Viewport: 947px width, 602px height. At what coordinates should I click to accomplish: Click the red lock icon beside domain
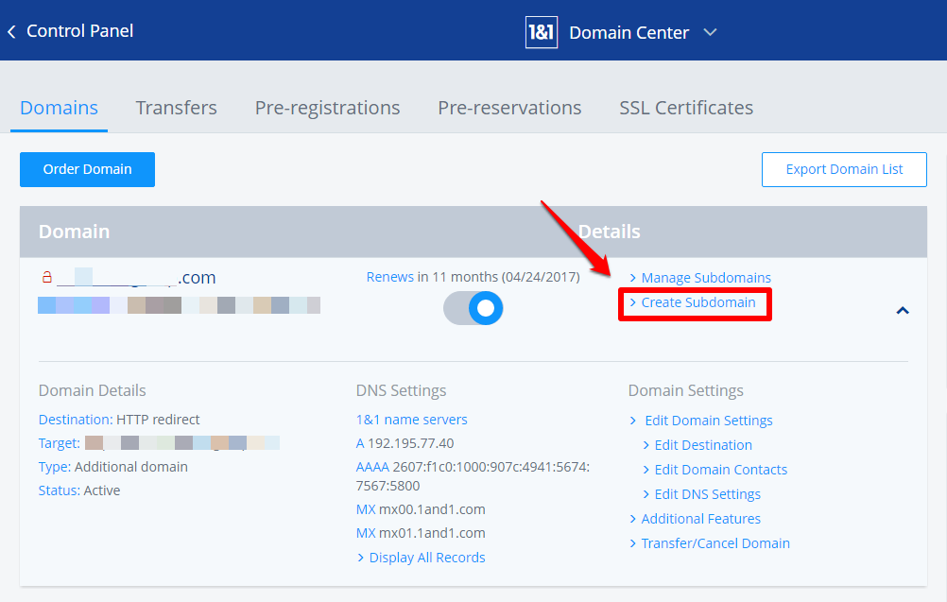[46, 277]
